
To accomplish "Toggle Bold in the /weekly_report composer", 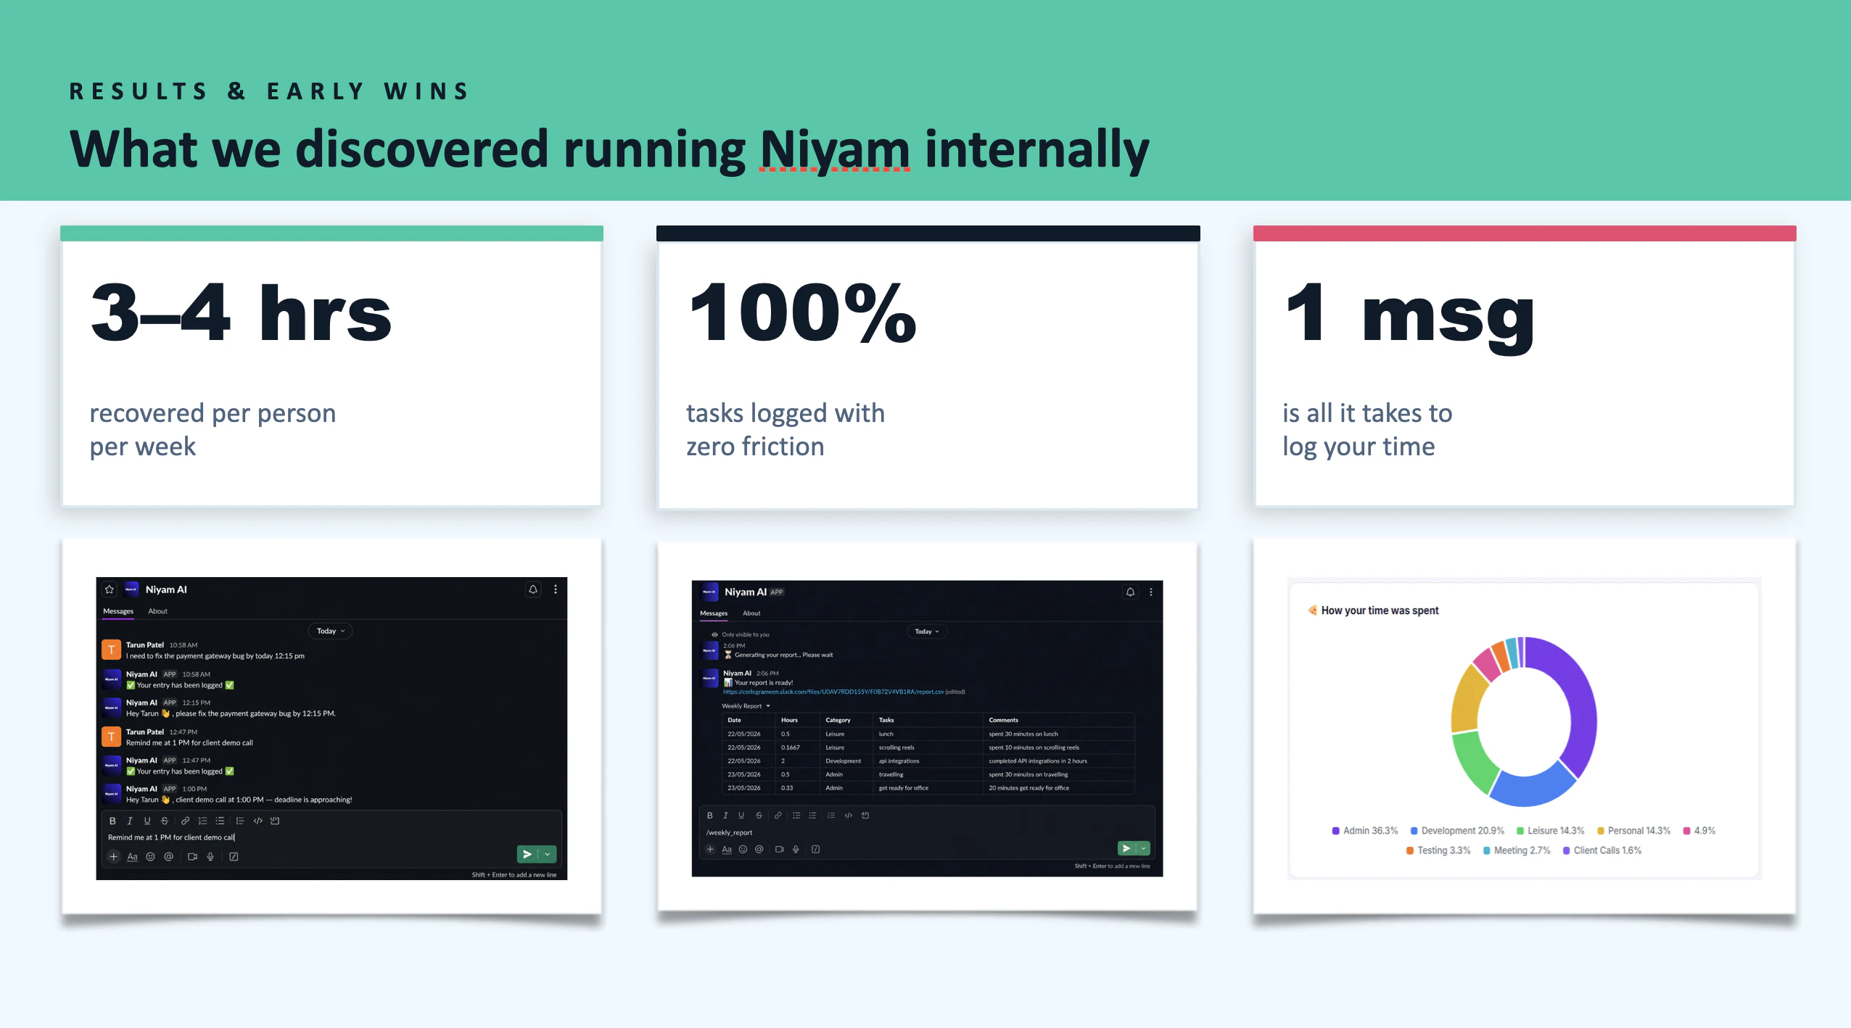I will click(x=709, y=816).
